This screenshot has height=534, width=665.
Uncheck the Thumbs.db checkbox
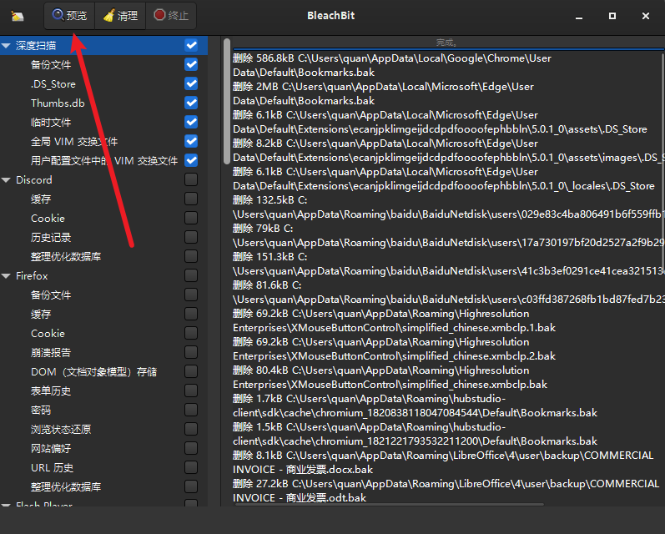coord(191,103)
